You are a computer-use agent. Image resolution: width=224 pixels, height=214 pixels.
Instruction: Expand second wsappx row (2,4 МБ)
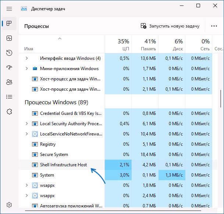click(26, 196)
